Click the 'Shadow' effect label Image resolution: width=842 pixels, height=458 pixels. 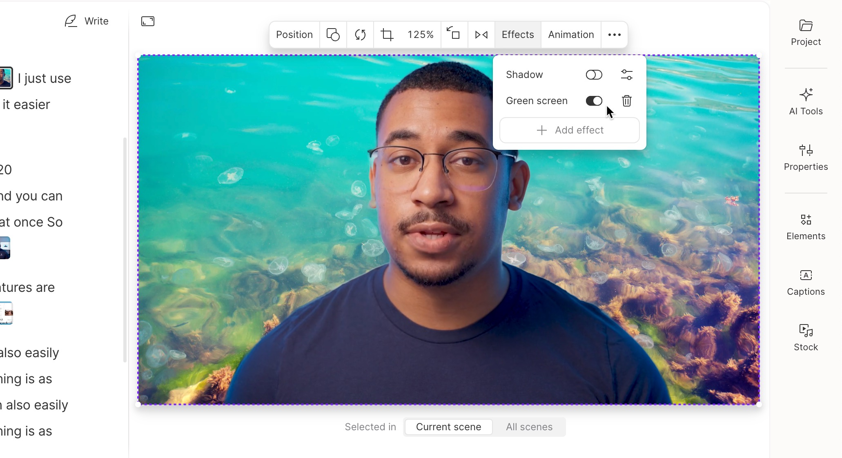[x=524, y=75]
